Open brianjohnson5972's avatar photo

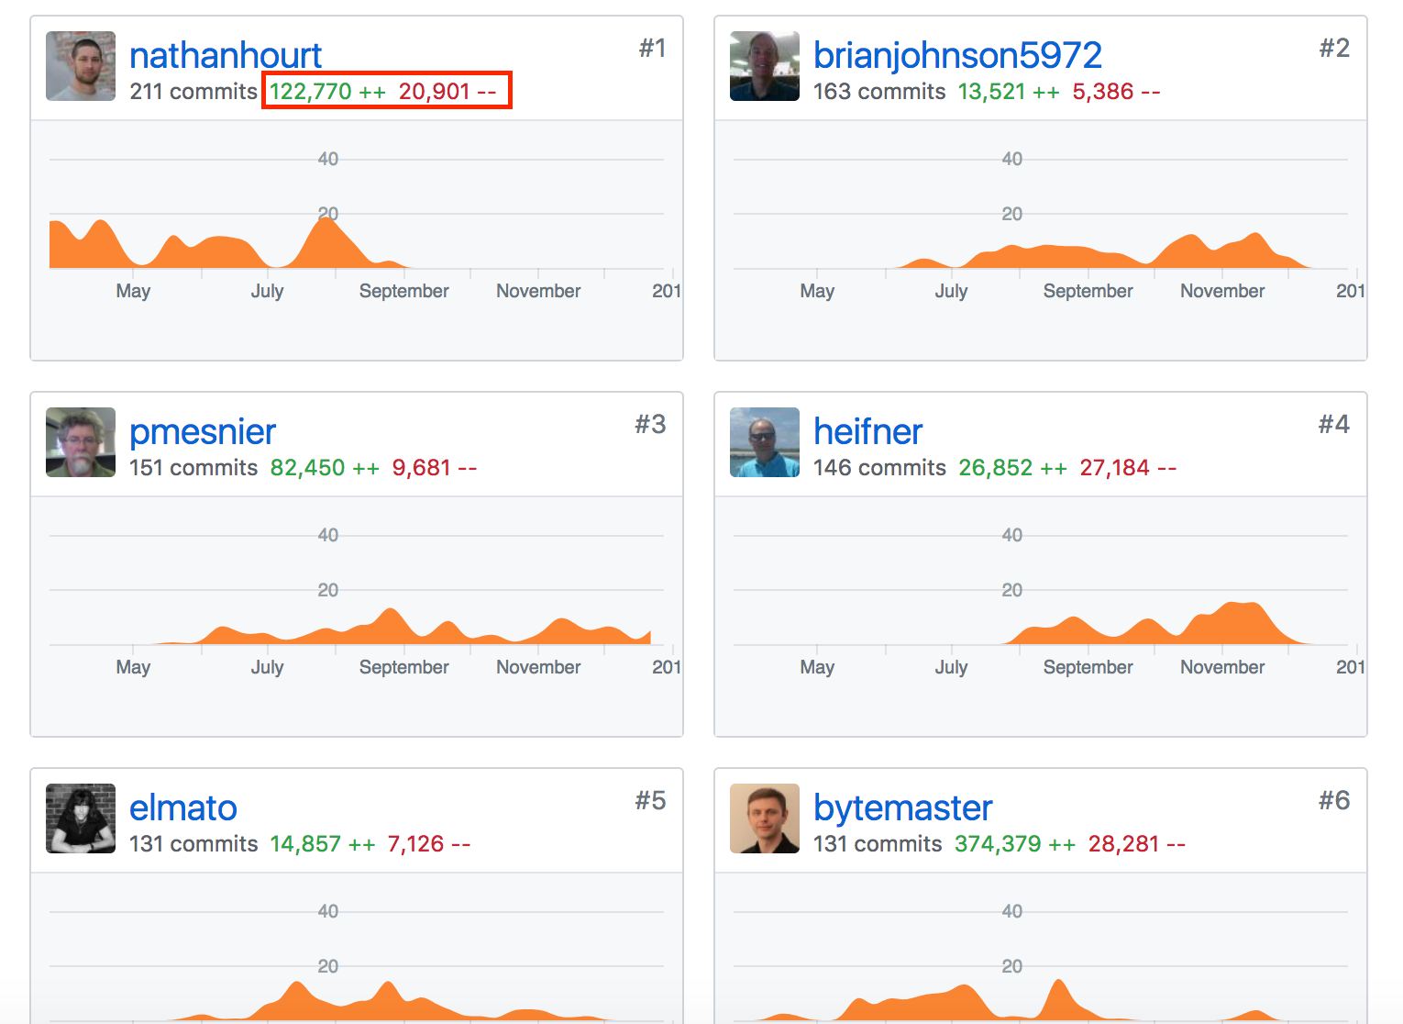click(765, 66)
